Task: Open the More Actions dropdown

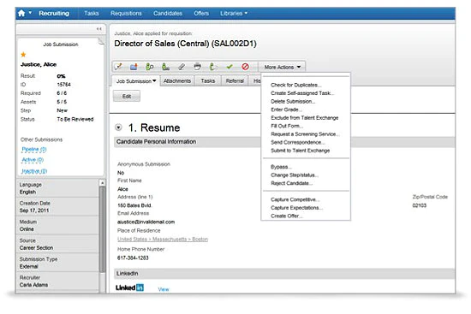Action: click(282, 67)
